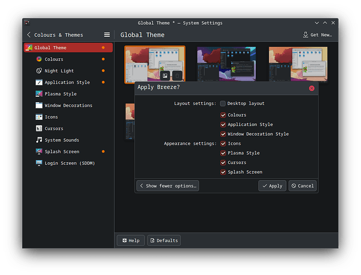Screen dimensions: 361x275
Task: Select the partially hidden theme thumbnail in second row
Action: (x=130, y=121)
